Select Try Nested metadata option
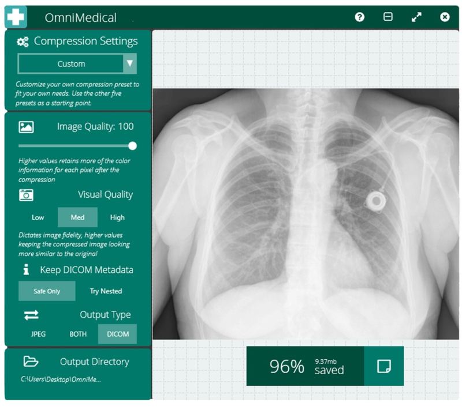Screen dimensions: 462x410 pos(106,291)
